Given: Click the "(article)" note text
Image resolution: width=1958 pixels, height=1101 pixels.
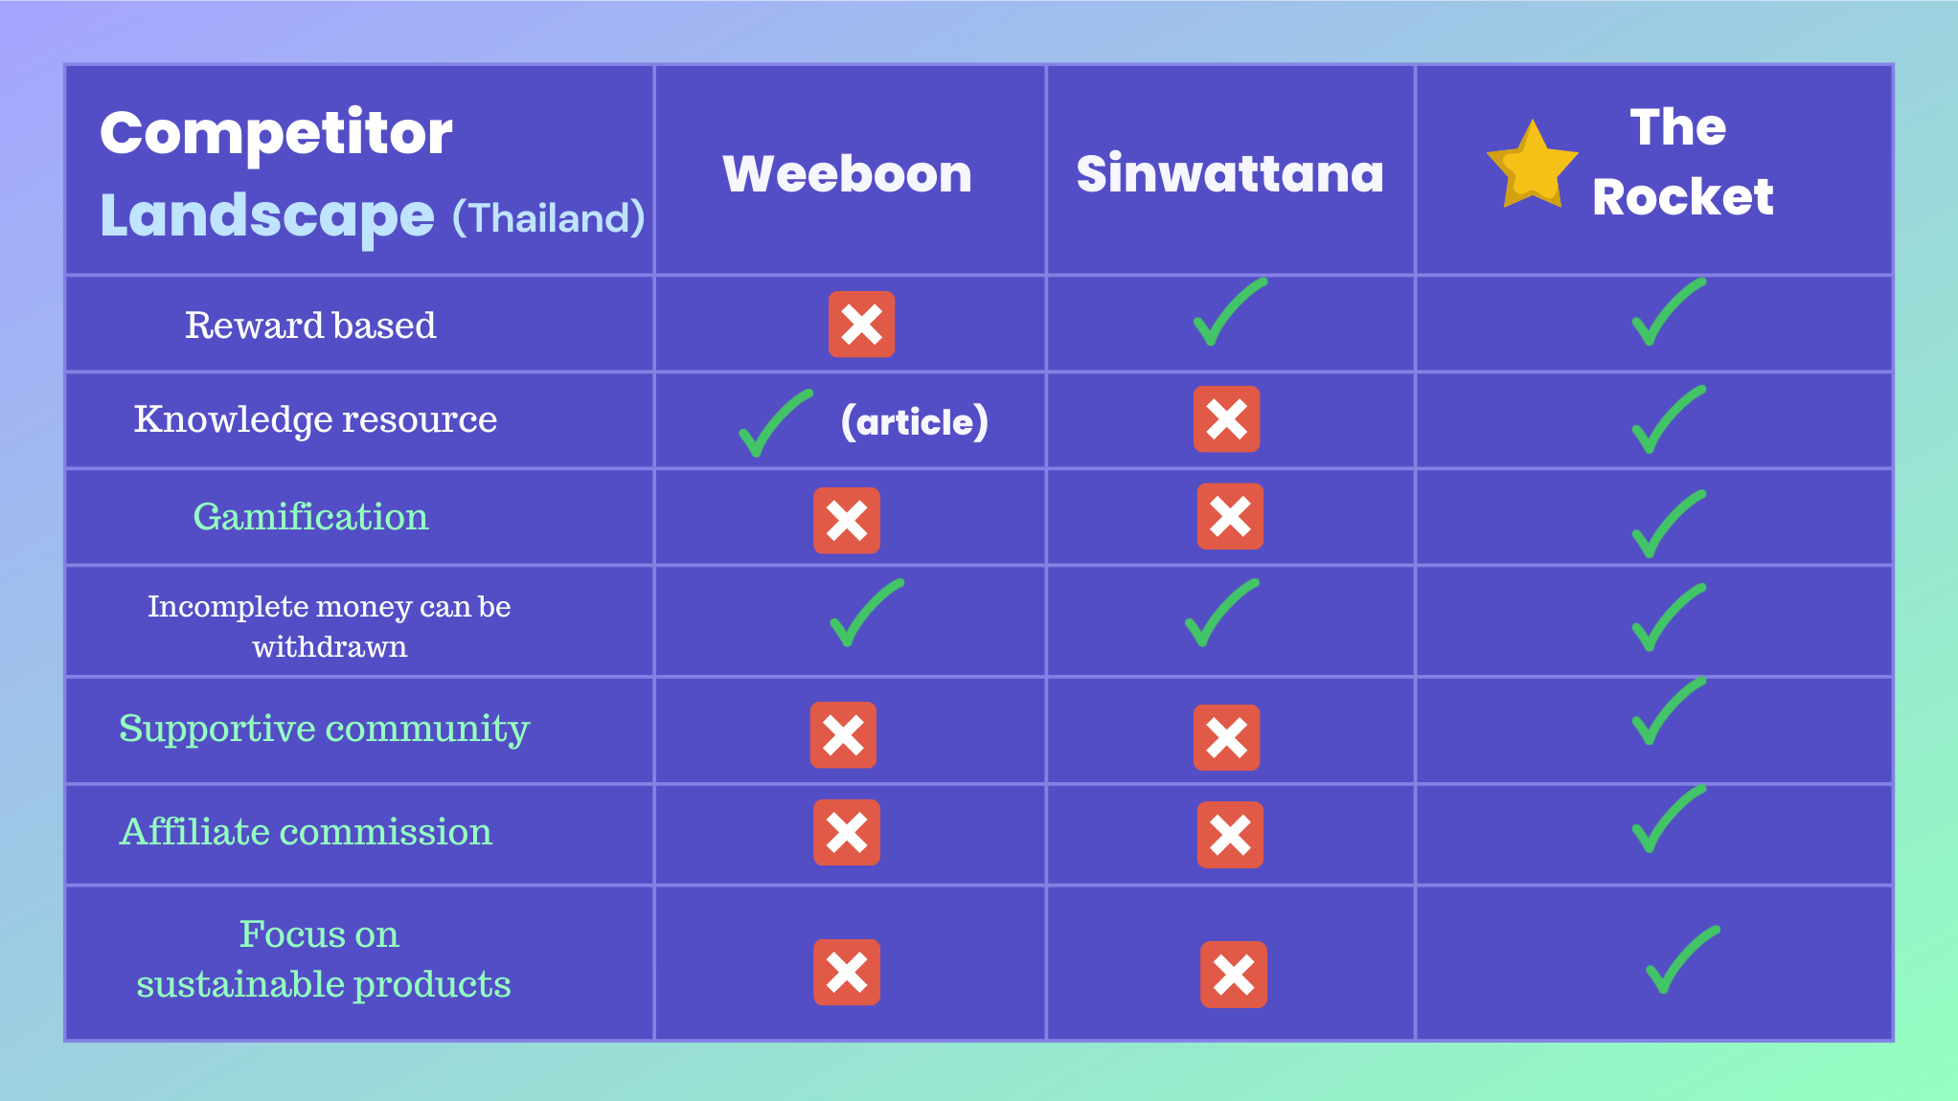Looking at the screenshot, I should [x=914, y=422].
